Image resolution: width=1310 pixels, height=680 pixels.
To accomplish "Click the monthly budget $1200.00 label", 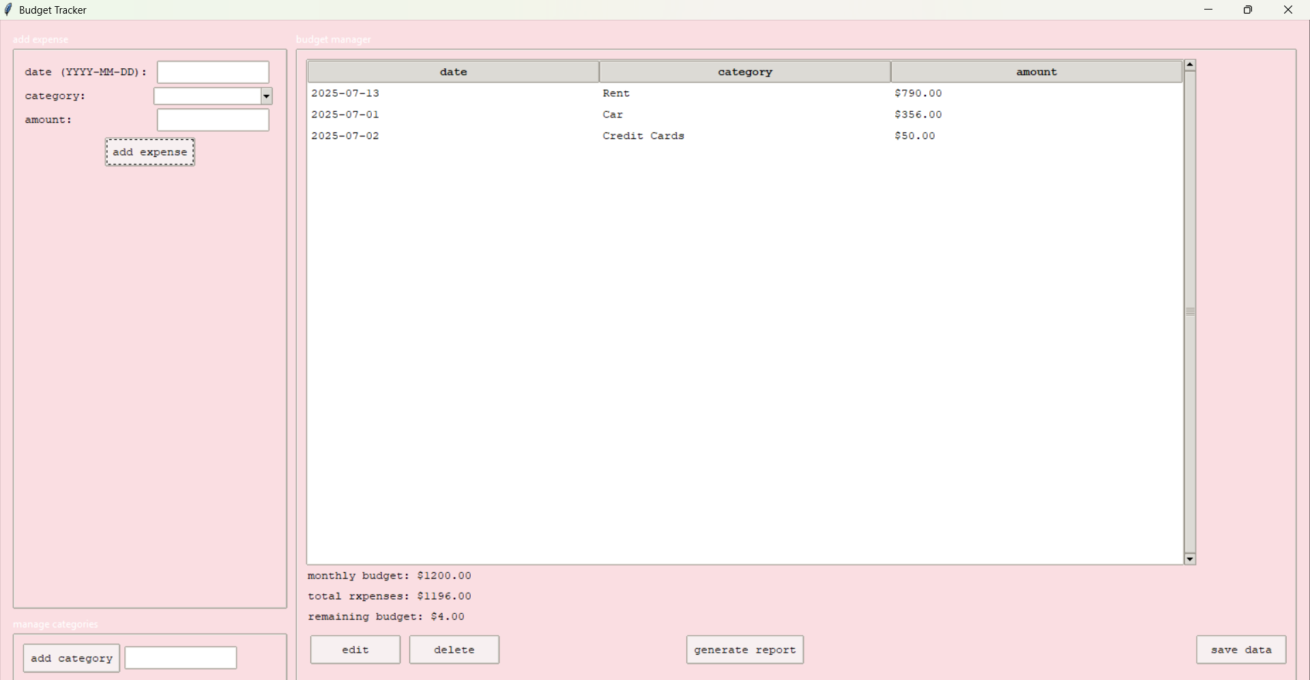I will point(390,576).
